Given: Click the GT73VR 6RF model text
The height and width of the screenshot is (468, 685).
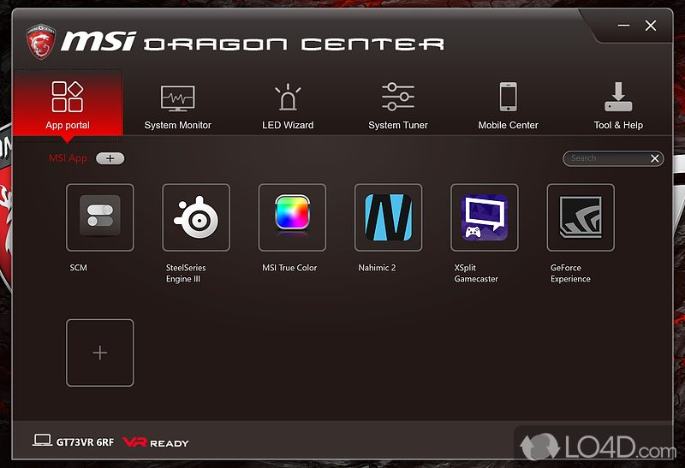Looking at the screenshot, I should point(85,442).
